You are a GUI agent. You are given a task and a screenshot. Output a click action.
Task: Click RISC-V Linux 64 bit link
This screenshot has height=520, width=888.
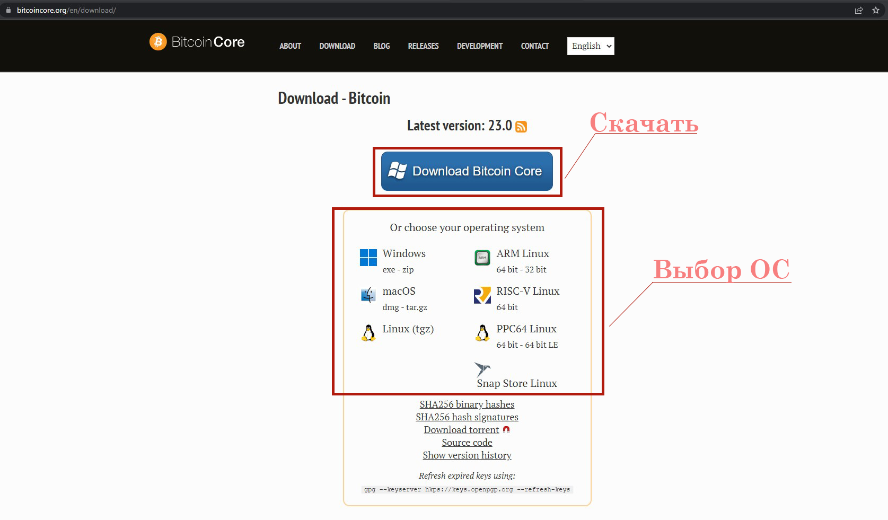coord(507,307)
